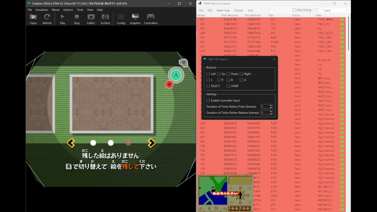Open Globals menu in Memory Viewer
Viewport: 377px width, 212px height.
pyautogui.click(x=239, y=10)
